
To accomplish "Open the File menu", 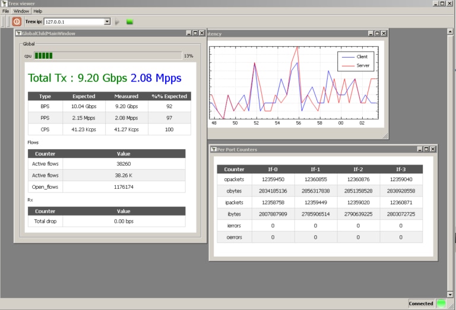I will point(5,11).
